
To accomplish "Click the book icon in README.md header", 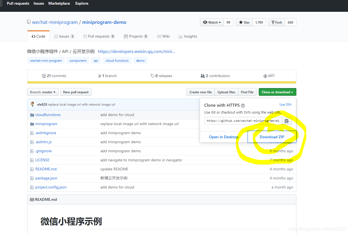I will click(32, 199).
